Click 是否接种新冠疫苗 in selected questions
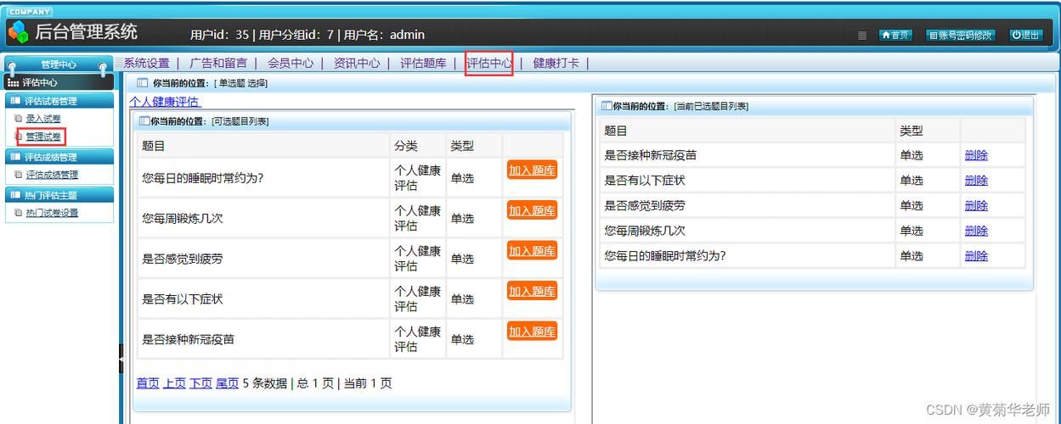Image resolution: width=1061 pixels, height=424 pixels. click(651, 155)
